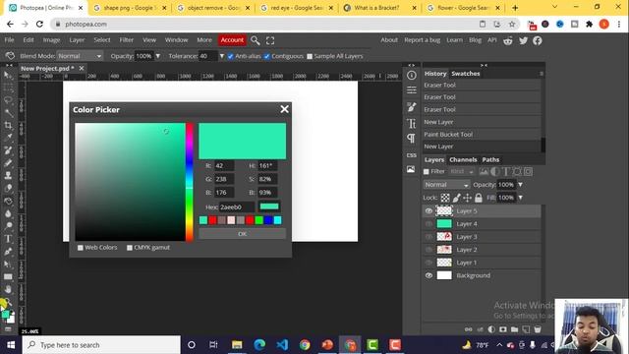Select the Type tool

pos(8,239)
